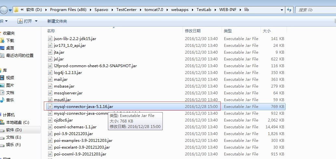Viewport: 336px width, 159px height.
Task: Sort files by 类型 column header
Action: tap(227, 31)
